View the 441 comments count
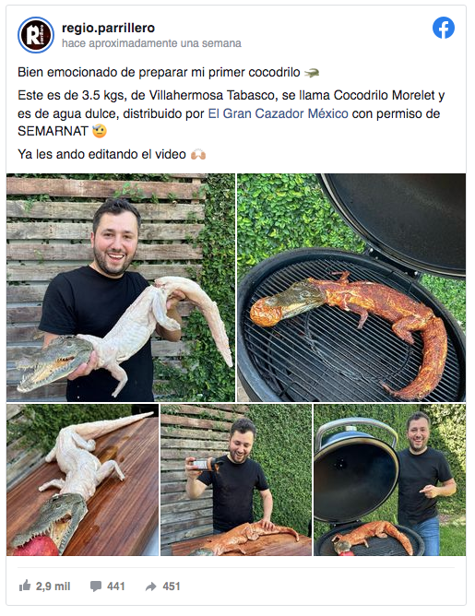This screenshot has height=616, width=475. click(x=116, y=586)
